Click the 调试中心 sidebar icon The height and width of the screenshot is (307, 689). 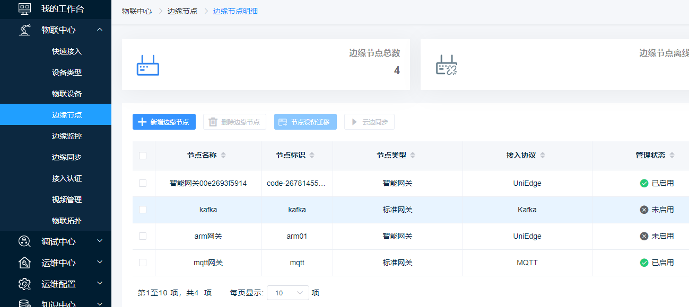tap(24, 242)
